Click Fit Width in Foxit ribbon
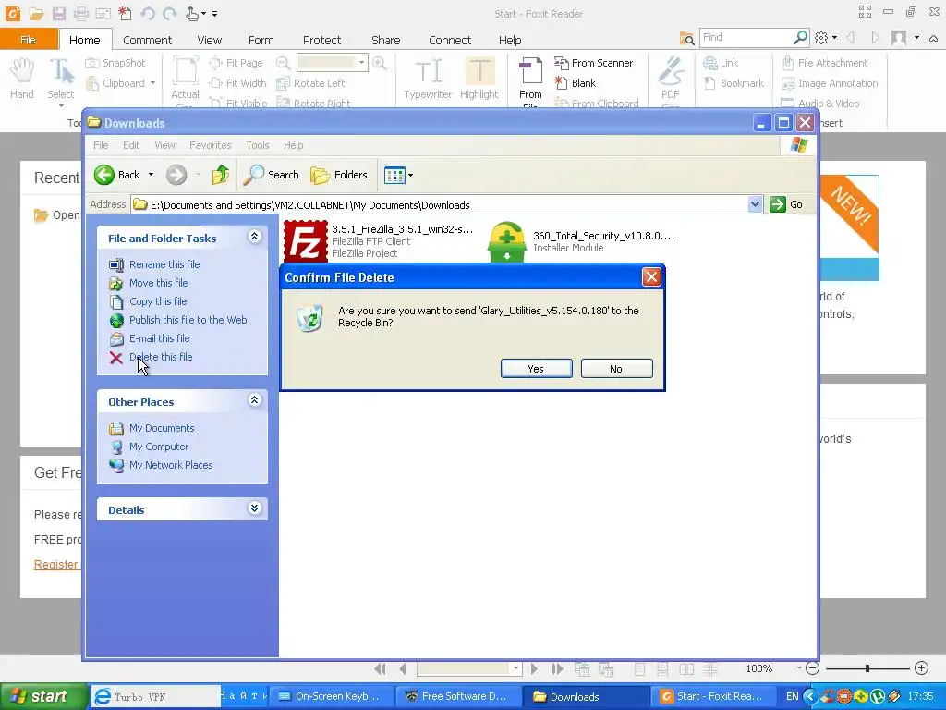 point(237,83)
